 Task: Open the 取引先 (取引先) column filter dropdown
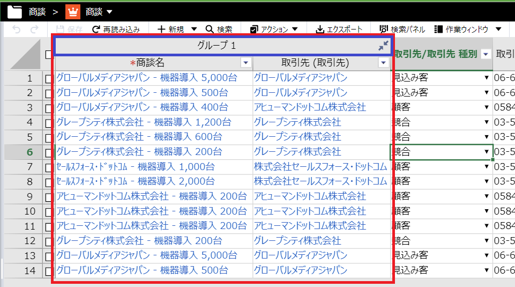383,62
